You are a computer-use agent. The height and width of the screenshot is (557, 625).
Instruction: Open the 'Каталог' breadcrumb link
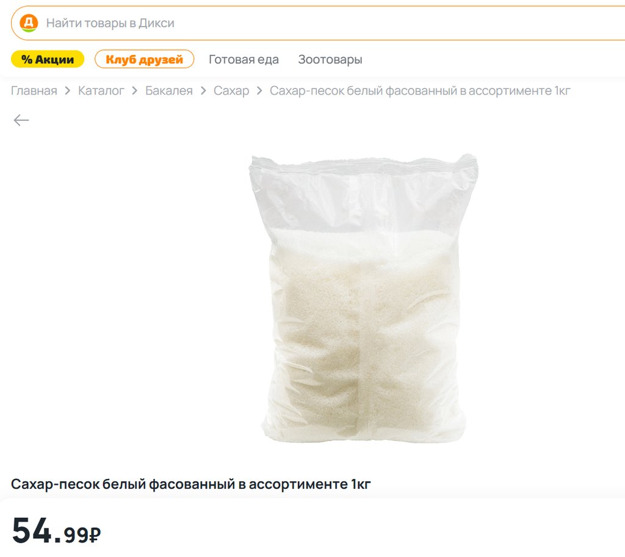pyautogui.click(x=101, y=91)
